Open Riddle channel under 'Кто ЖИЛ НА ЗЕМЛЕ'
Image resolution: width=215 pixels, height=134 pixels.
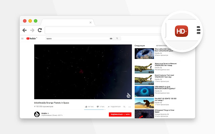158,103
